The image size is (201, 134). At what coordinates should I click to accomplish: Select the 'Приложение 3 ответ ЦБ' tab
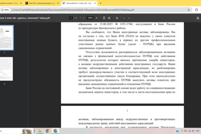point(79,3)
